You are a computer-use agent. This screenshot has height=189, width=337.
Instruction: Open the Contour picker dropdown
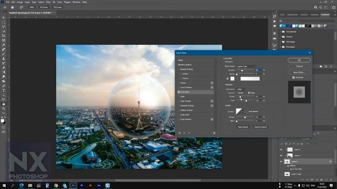point(243,112)
